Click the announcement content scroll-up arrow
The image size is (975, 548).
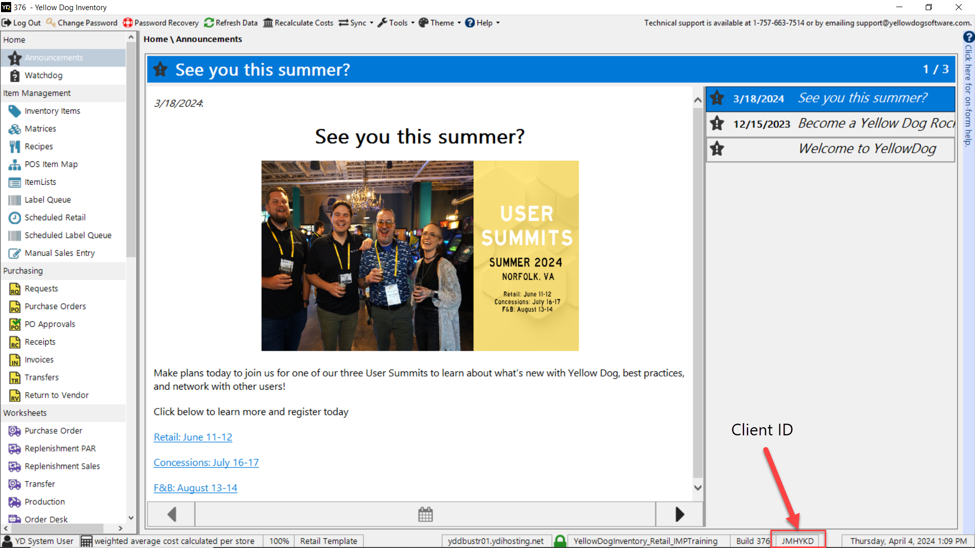tap(698, 100)
